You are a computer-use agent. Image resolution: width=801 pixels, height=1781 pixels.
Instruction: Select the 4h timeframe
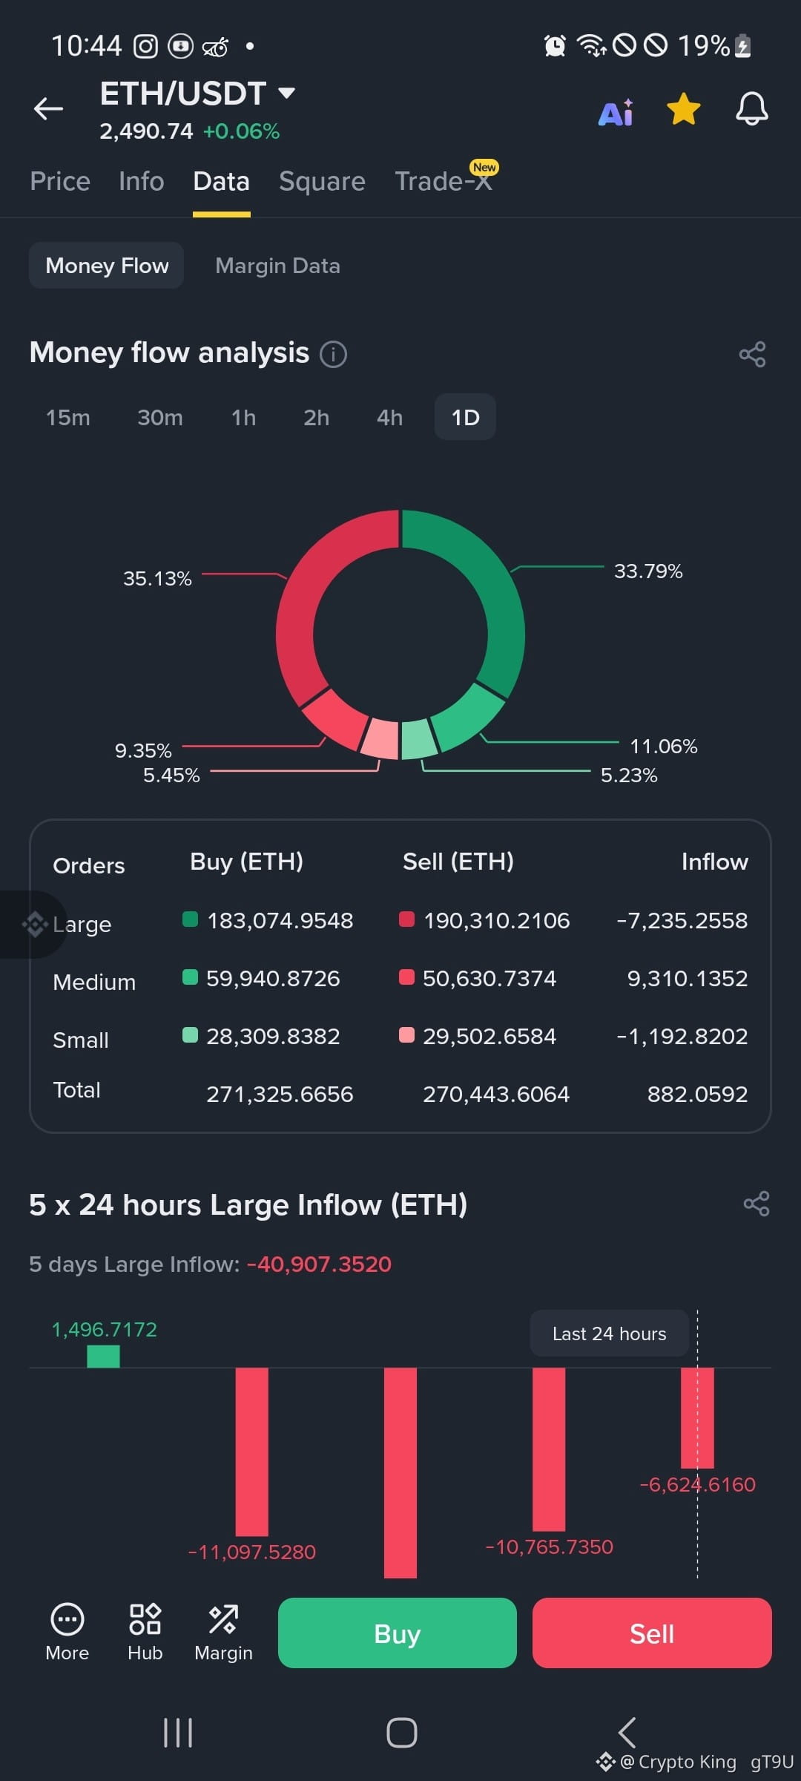(x=389, y=417)
